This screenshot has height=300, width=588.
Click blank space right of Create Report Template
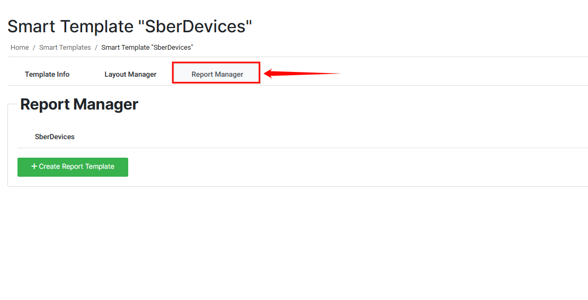pyautogui.click(x=318, y=167)
